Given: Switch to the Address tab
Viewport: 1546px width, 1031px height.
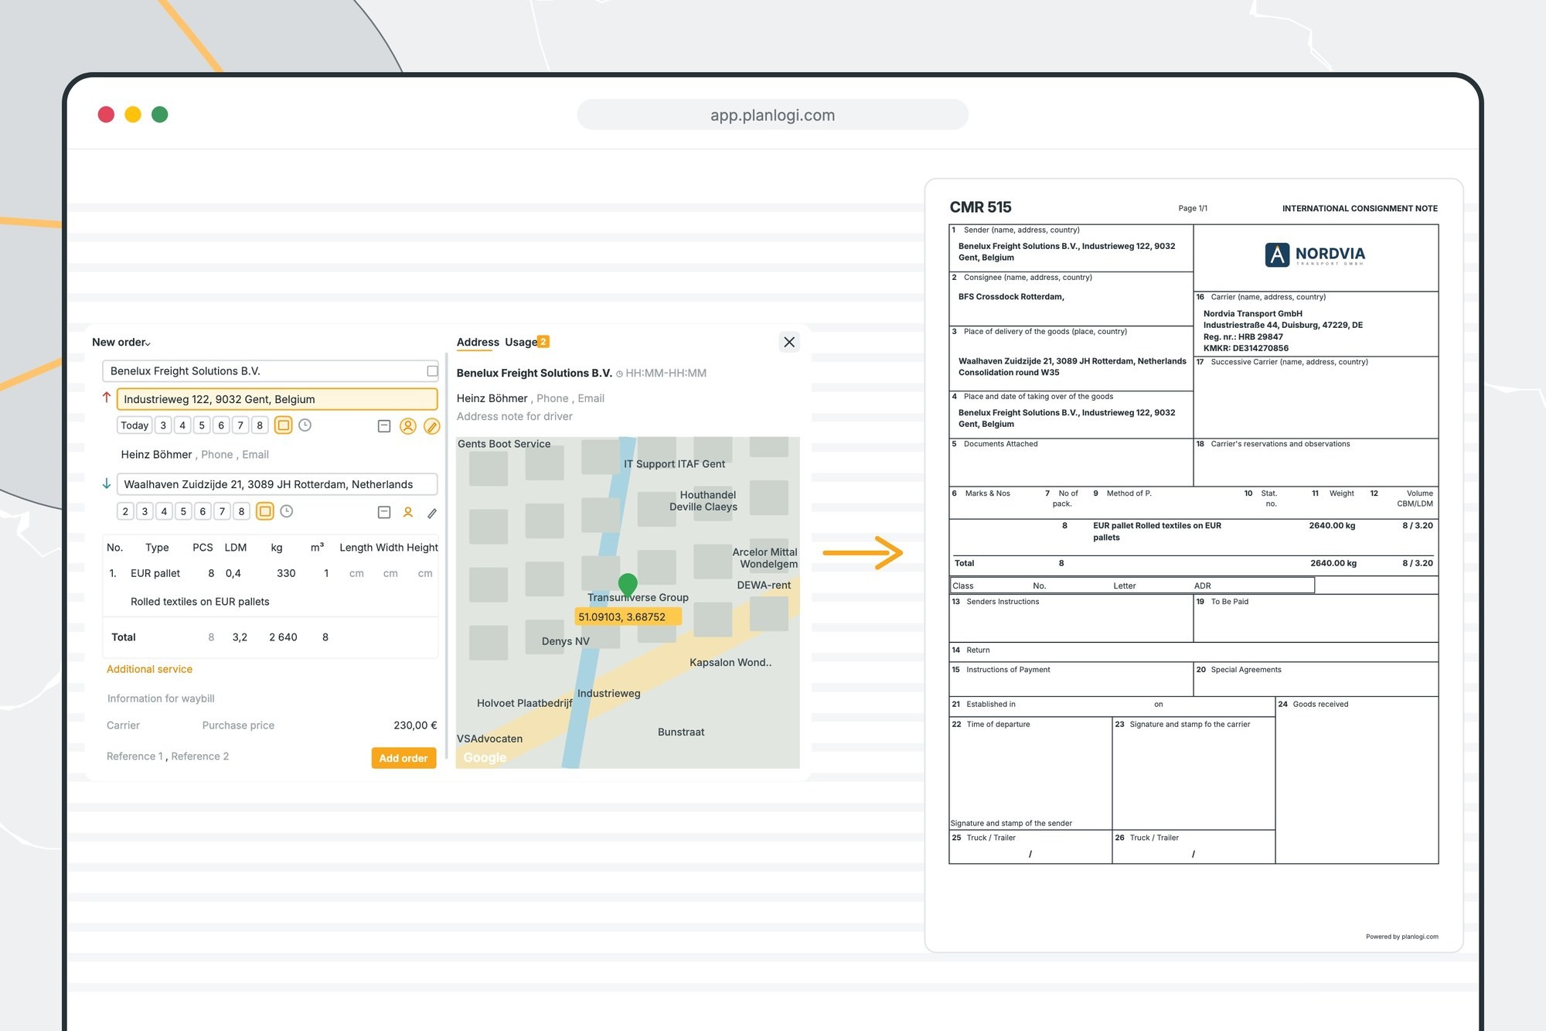Looking at the screenshot, I should (478, 342).
